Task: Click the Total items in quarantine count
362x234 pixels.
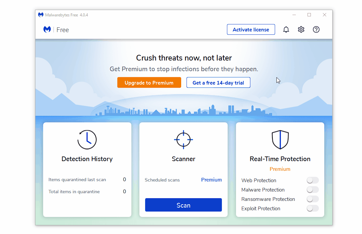Action: pyautogui.click(x=124, y=192)
